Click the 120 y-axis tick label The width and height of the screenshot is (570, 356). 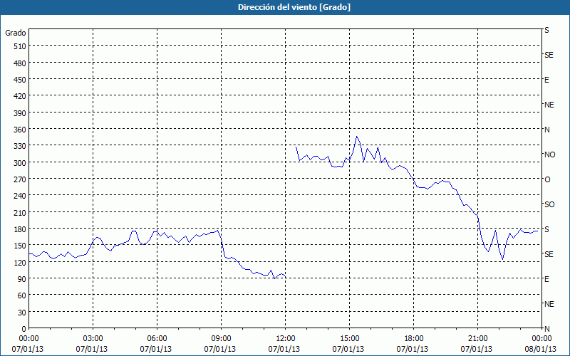(x=20, y=263)
